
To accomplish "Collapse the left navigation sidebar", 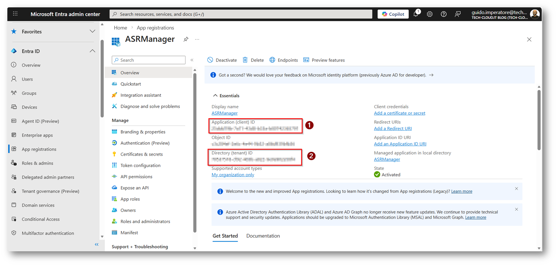I will (97, 244).
